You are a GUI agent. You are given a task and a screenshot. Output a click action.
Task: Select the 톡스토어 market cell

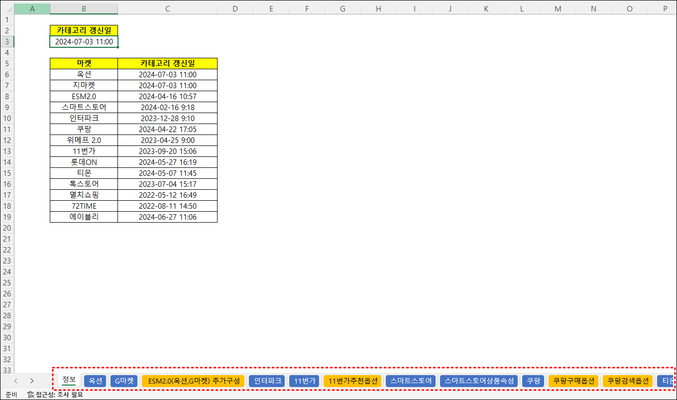(84, 184)
